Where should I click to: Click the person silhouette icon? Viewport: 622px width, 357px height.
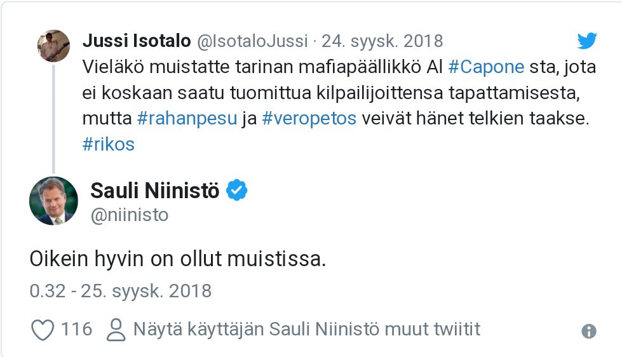(116, 330)
